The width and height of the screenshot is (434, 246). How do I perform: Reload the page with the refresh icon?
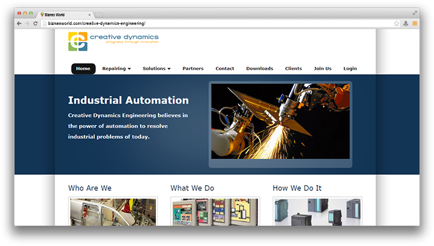(x=35, y=23)
